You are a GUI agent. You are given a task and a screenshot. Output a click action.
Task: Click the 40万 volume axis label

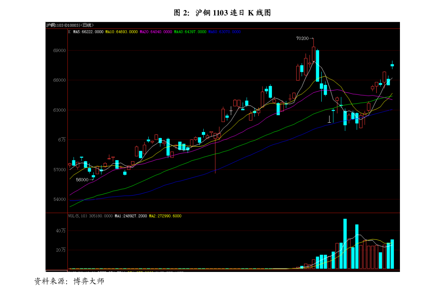point(61,231)
